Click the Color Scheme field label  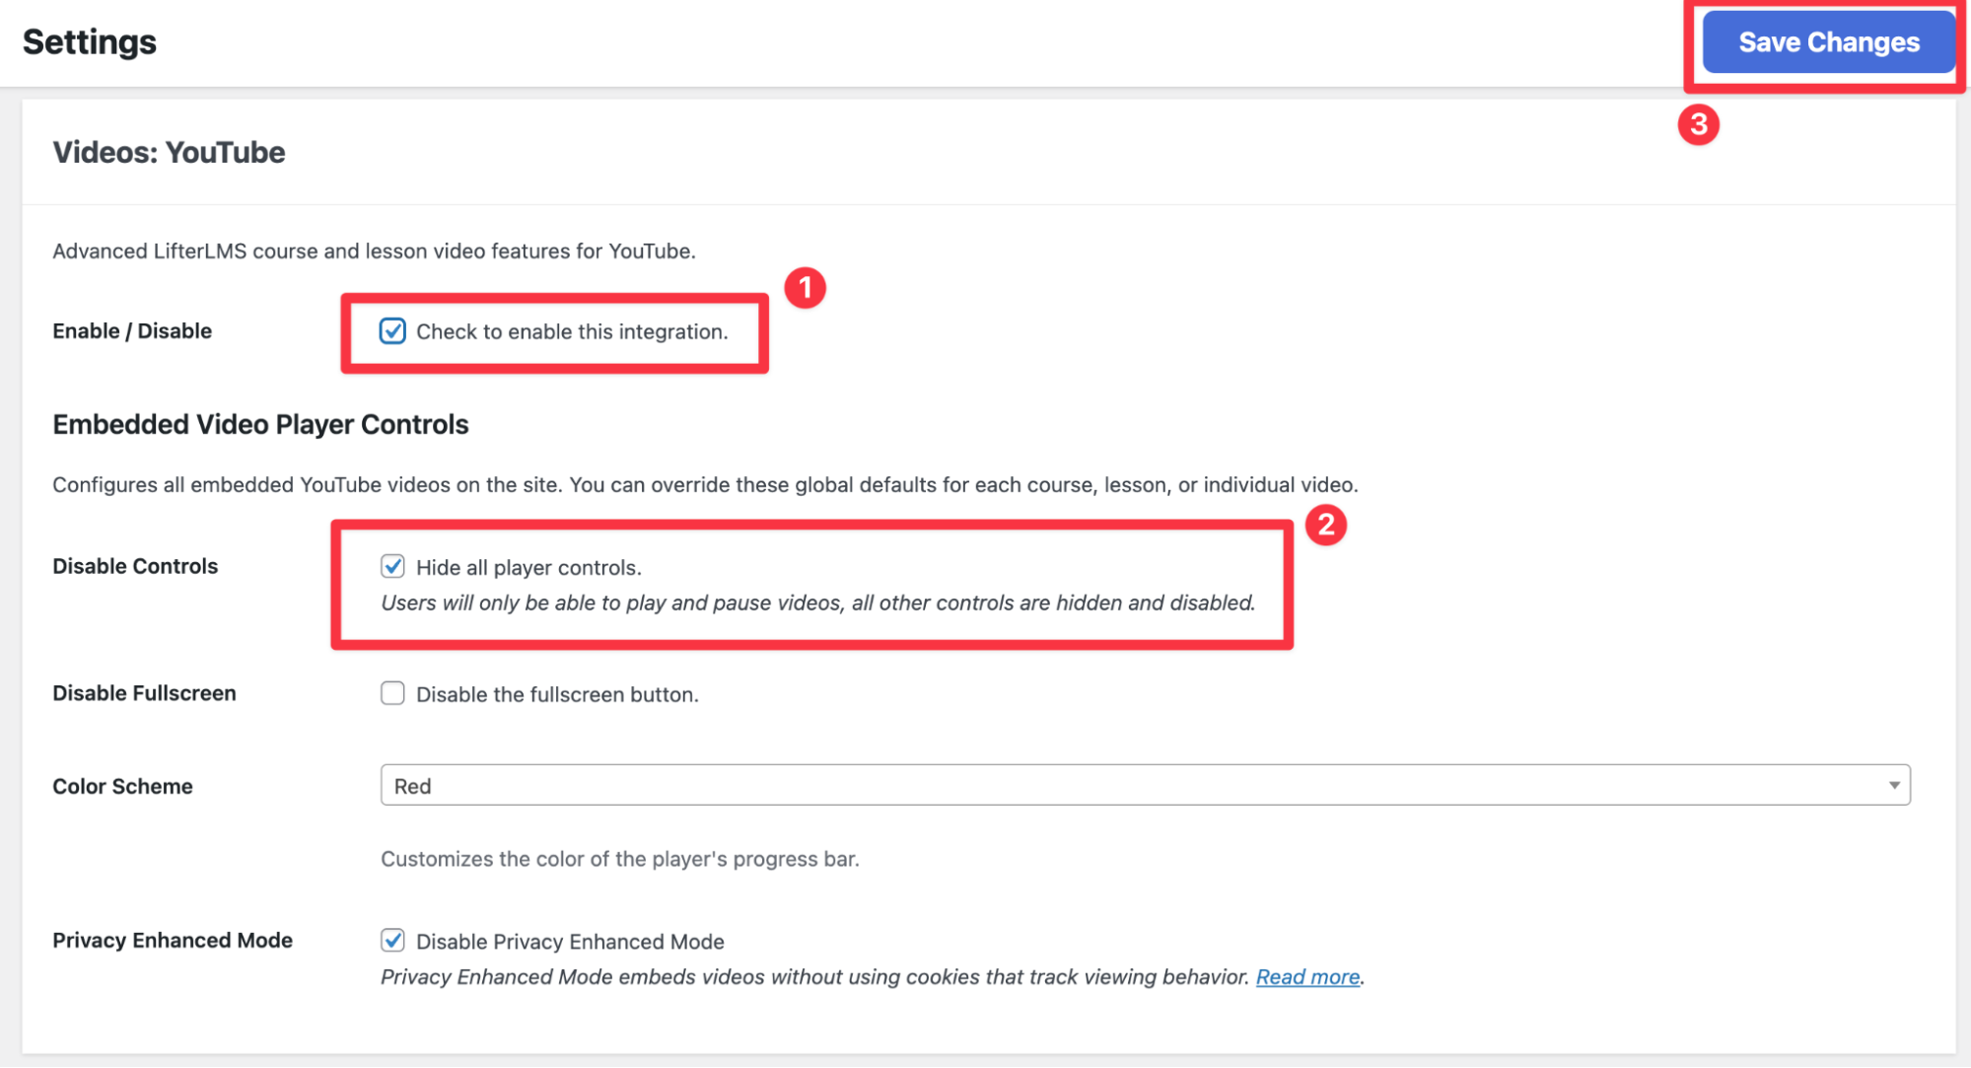[x=122, y=786]
